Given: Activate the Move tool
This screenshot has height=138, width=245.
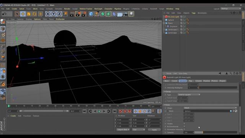Looking at the screenshot, I should 23,14.
